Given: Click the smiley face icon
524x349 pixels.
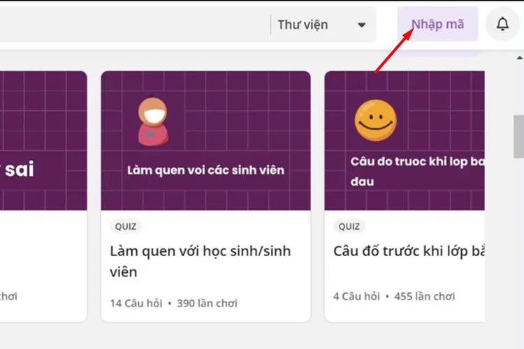Looking at the screenshot, I should (375, 120).
